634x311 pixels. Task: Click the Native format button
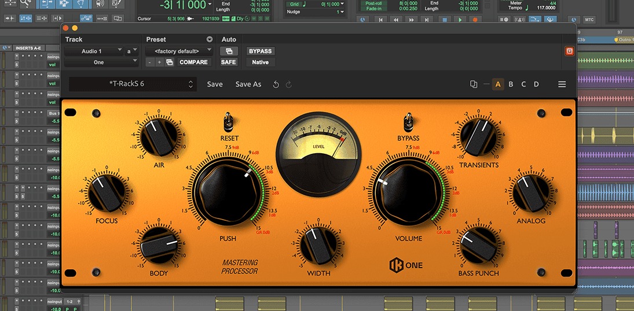(261, 62)
